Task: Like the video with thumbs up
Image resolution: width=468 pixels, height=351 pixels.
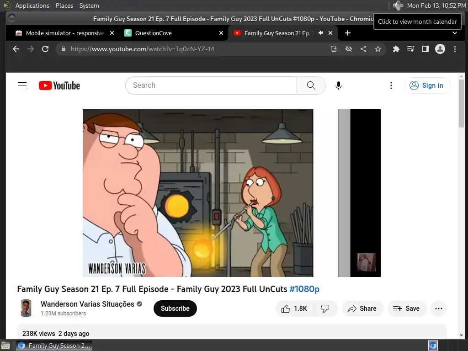Action: [x=294, y=308]
